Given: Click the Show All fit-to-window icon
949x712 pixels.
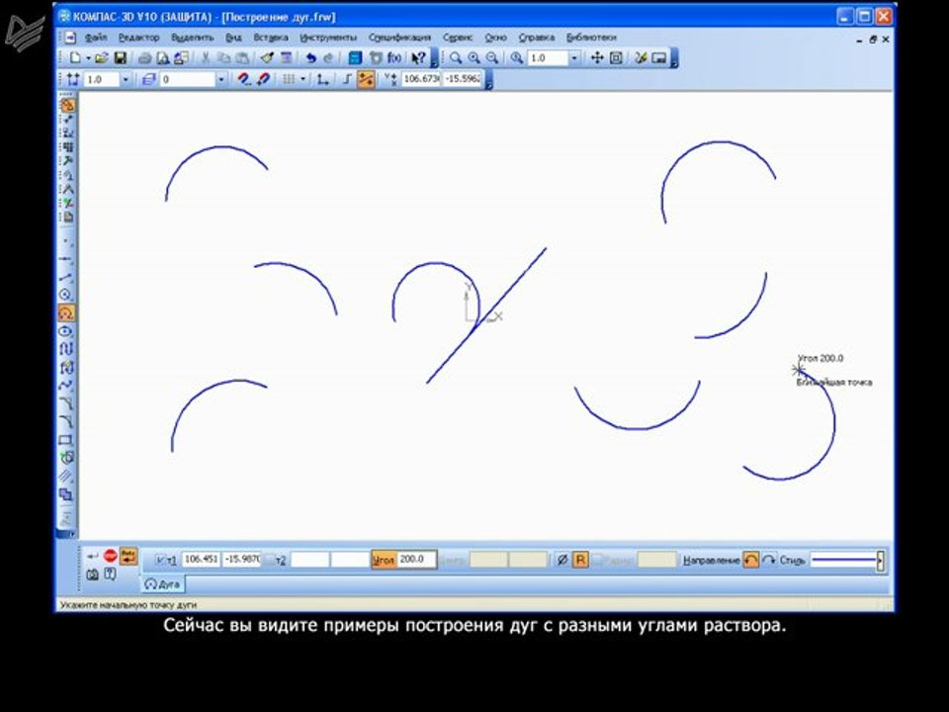Looking at the screenshot, I should pos(616,58).
